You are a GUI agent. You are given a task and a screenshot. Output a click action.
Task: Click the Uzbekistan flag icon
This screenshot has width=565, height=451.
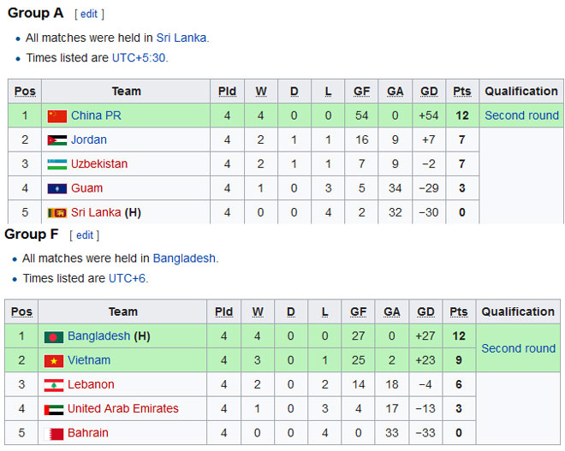point(56,163)
